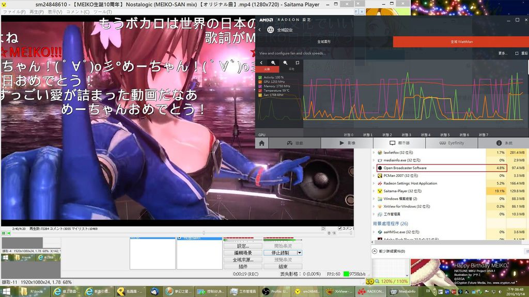Open the Eyefinity tab in Radeon
This screenshot has height=297, width=529.
(x=452, y=143)
